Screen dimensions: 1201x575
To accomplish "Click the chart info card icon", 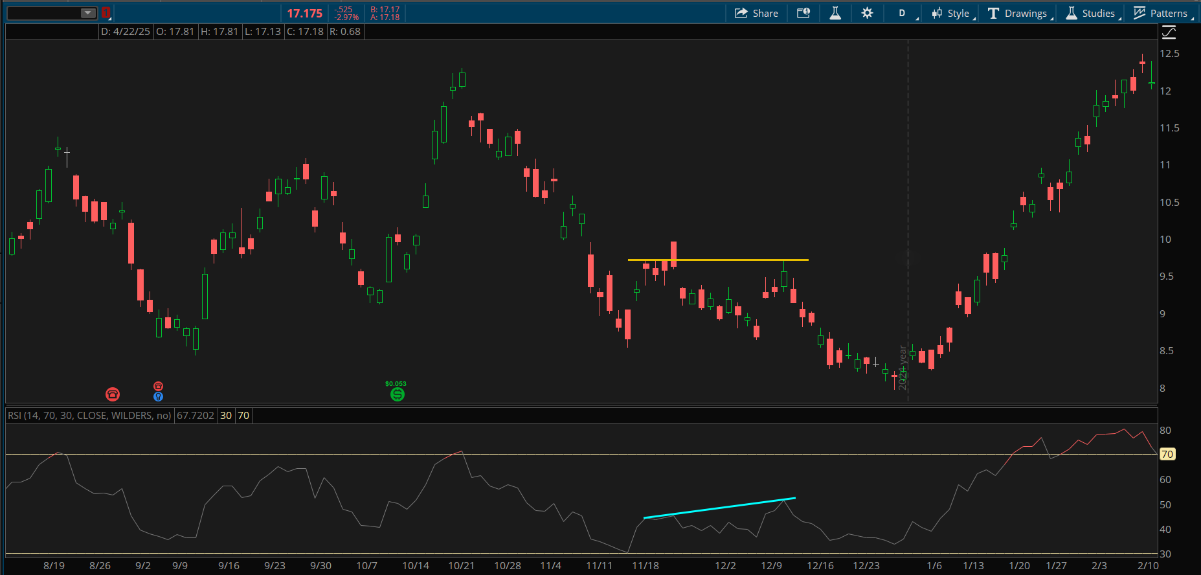I will coord(803,13).
